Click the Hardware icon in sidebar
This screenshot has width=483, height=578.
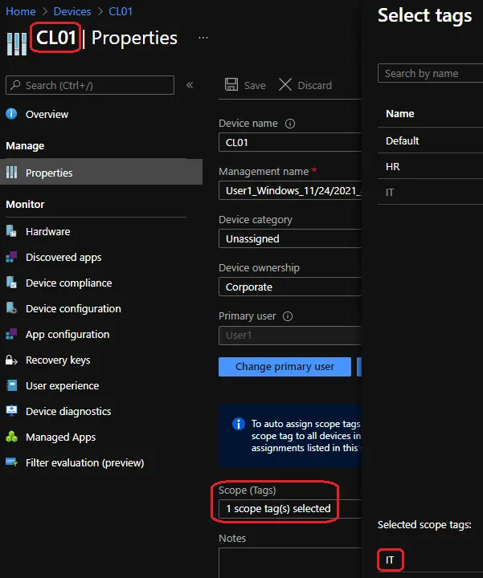[11, 231]
